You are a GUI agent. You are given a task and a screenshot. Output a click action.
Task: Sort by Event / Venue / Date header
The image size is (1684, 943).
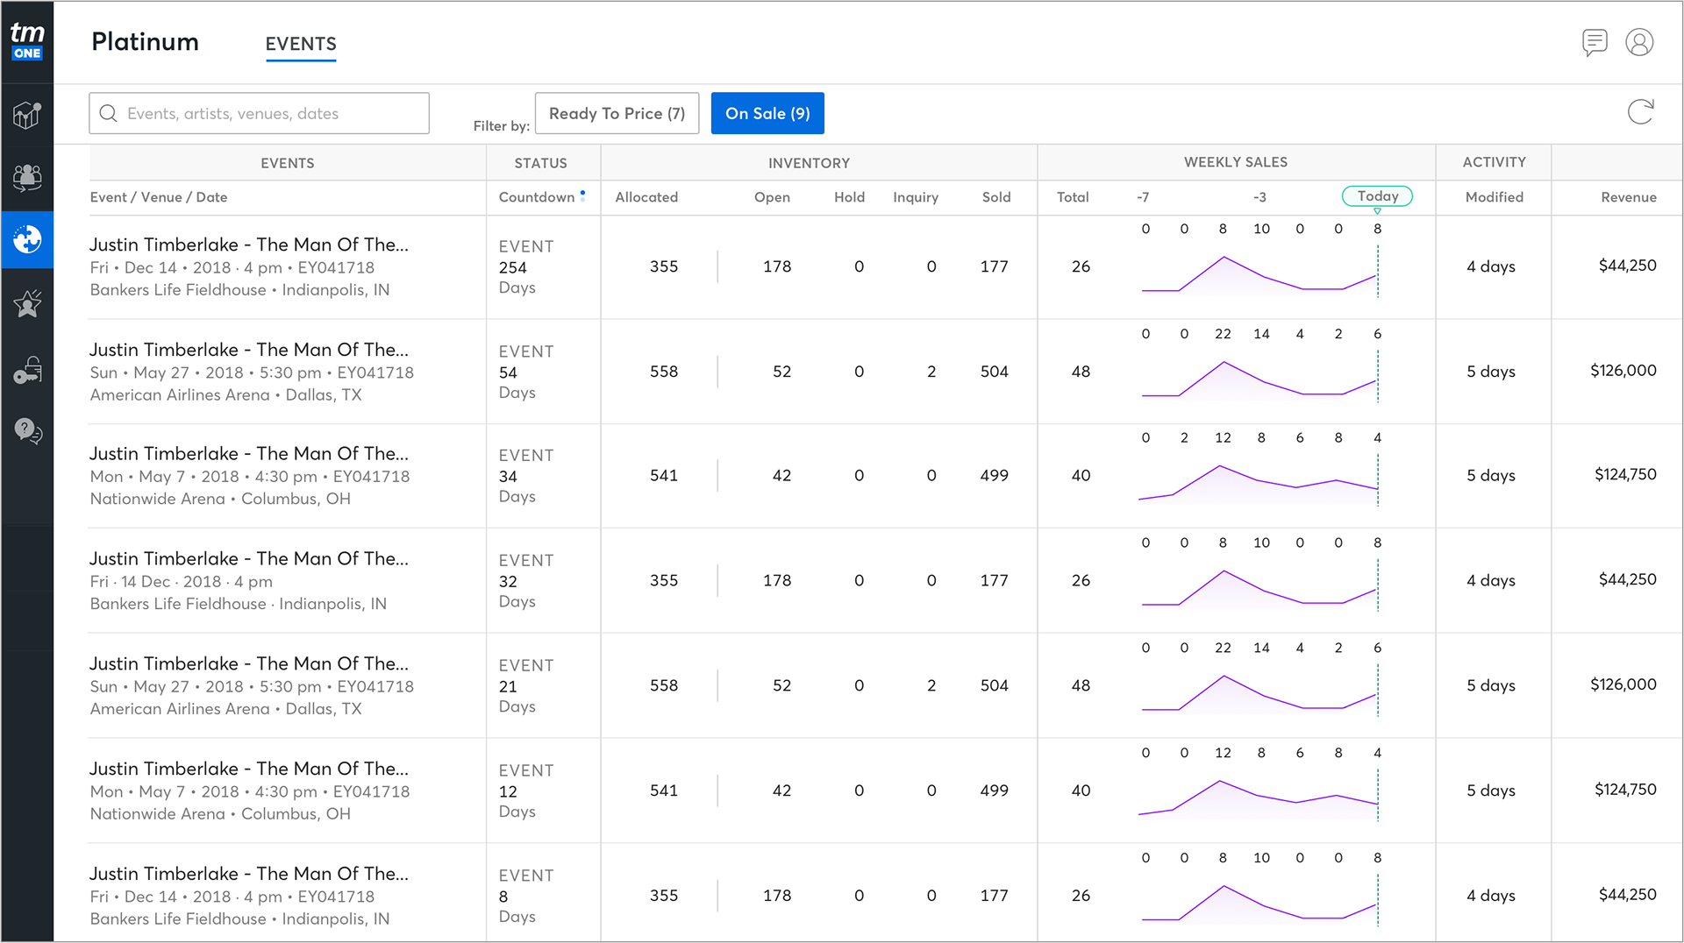pos(159,197)
